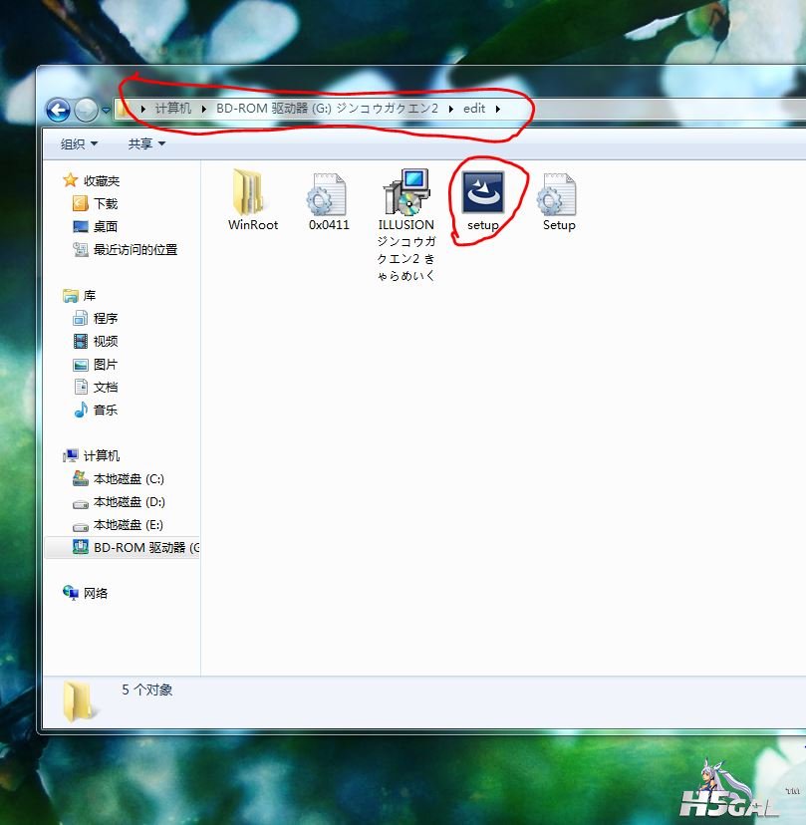Viewport: 806px width, 825px height.
Task: Select 库 in the navigation pane
Action: point(90,296)
